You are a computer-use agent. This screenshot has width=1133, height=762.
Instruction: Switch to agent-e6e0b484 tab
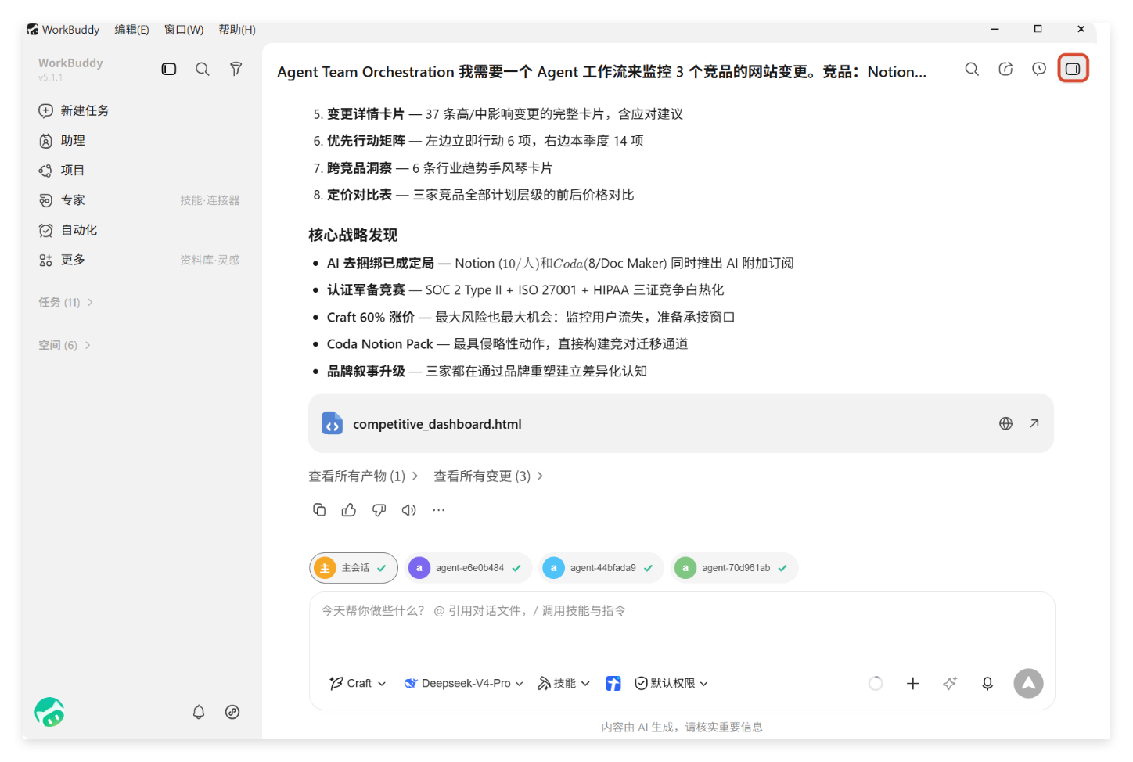pyautogui.click(x=468, y=568)
